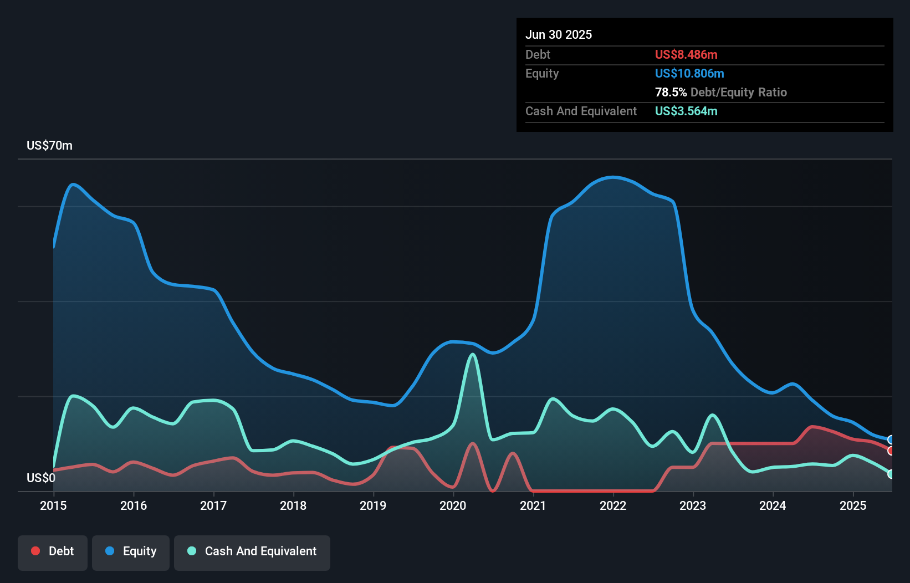Expand the Jun 30 2025 tooltip panel
Image resolution: width=910 pixels, height=583 pixels.
click(559, 34)
